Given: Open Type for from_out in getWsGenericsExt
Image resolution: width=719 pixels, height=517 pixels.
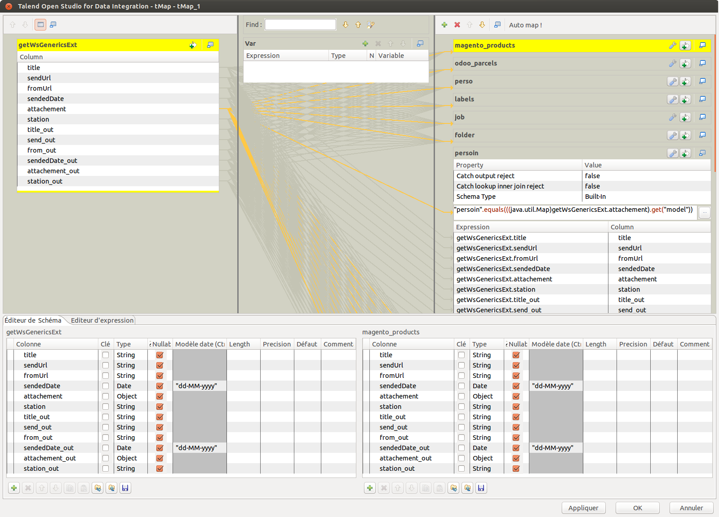Looking at the screenshot, I should point(131,438).
